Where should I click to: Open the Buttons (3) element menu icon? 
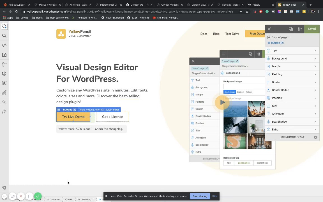(59, 110)
